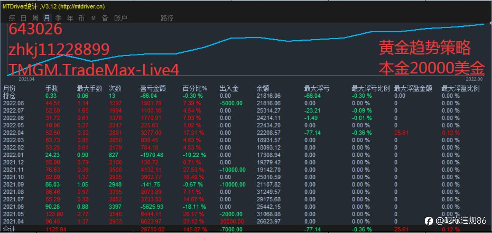The height and width of the screenshot is (233, 492).
Task: Click the 25314.27 balance for 2022.07
Action: tap(269, 111)
